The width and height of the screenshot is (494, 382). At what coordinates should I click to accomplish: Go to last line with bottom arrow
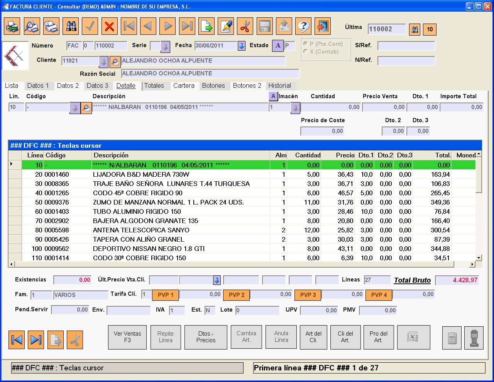click(36, 340)
